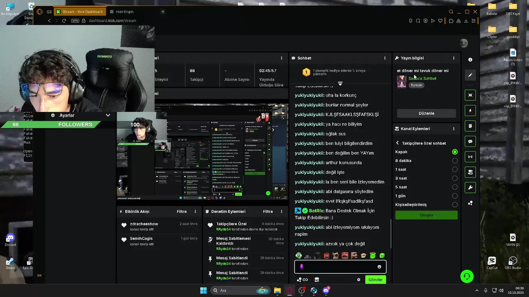Click the browser pin icon in toolbar

(x=410, y=21)
